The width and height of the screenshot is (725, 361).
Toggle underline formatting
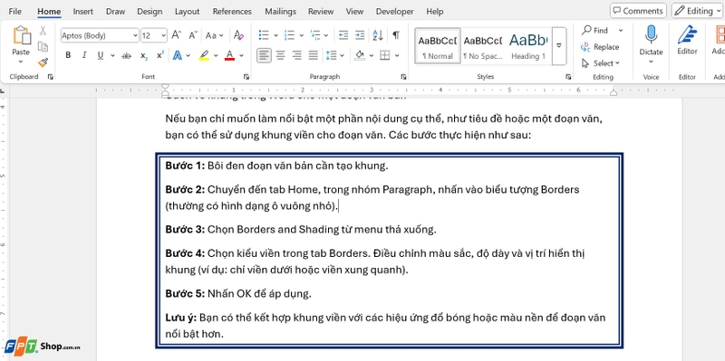pyautogui.click(x=101, y=56)
